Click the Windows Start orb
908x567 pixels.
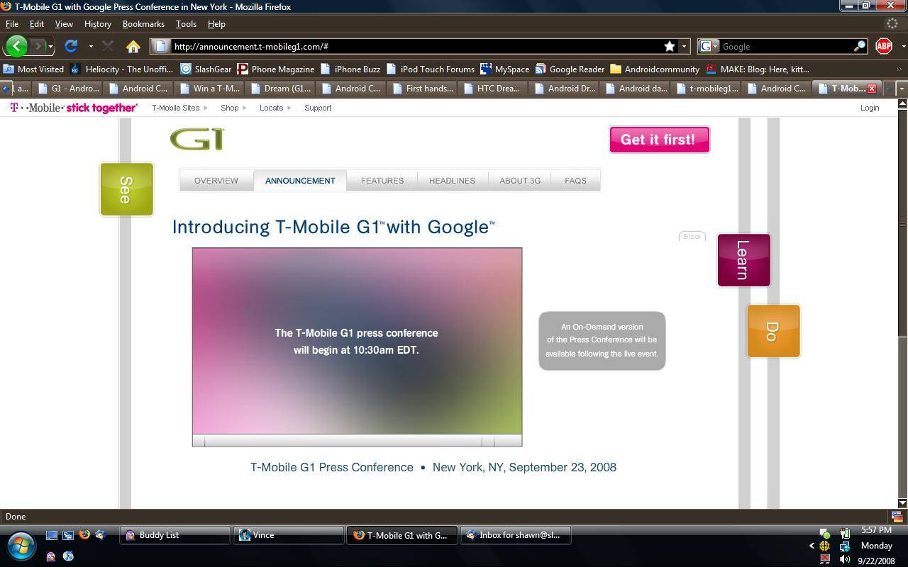pyautogui.click(x=21, y=546)
